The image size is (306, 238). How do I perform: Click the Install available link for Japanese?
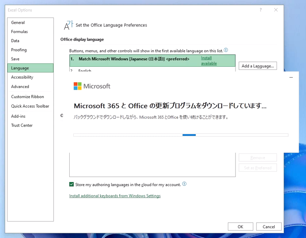coord(209,61)
